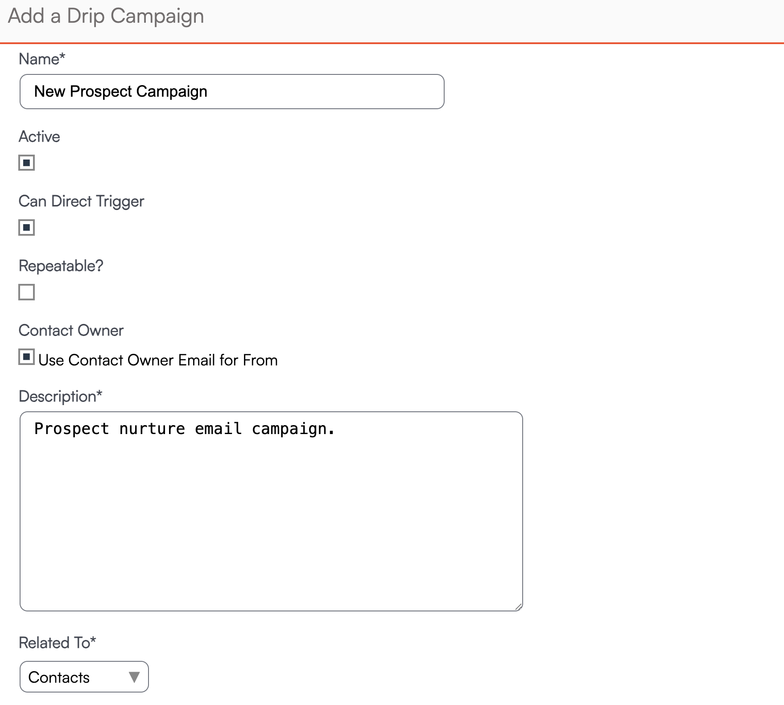Click the Name* field label
The width and height of the screenshot is (784, 705).
tap(42, 59)
